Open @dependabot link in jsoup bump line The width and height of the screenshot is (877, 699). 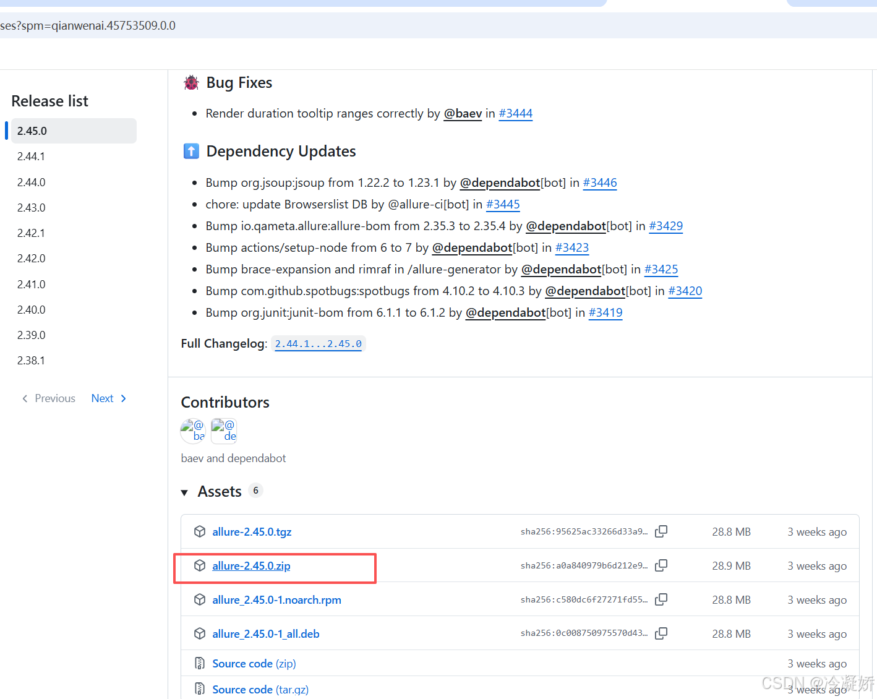pyautogui.click(x=500, y=182)
